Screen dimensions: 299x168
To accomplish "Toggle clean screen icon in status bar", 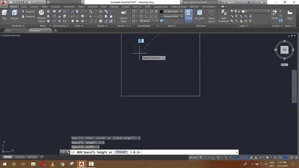I will [292, 158].
